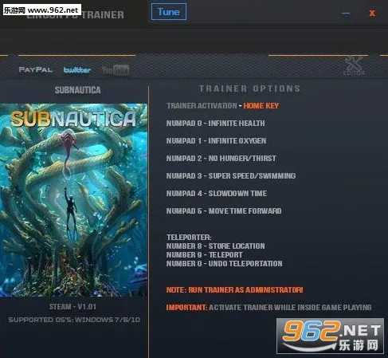This screenshot has width=388, height=358.
Task: Select Number 9 Teleport entry
Action: coord(205,255)
